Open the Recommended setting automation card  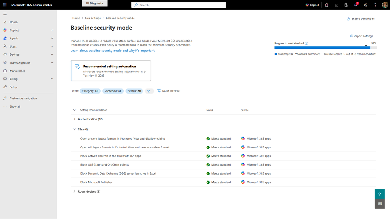point(111,71)
